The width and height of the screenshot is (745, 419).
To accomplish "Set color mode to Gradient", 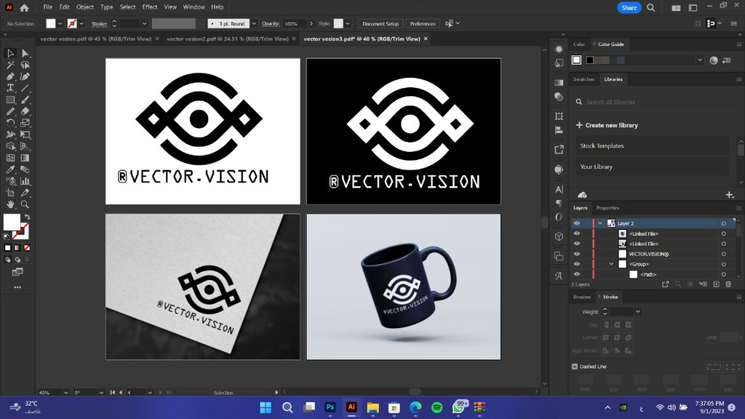I will pos(17,247).
